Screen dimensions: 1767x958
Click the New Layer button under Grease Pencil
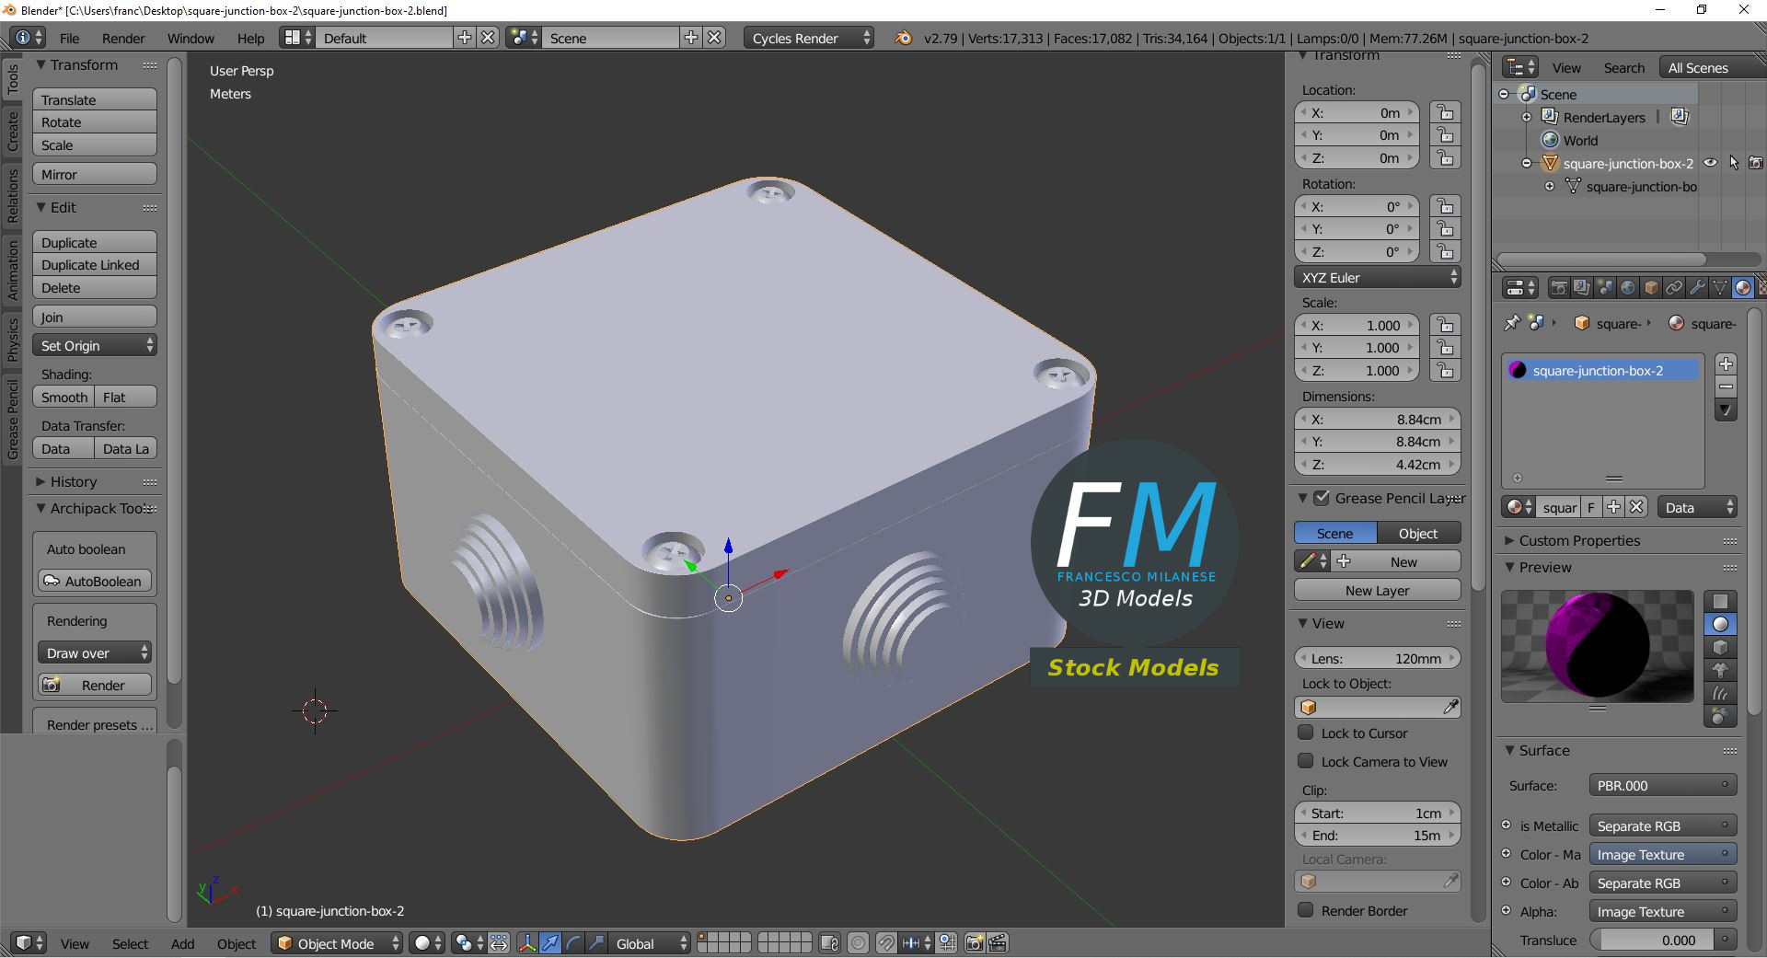1377,590
